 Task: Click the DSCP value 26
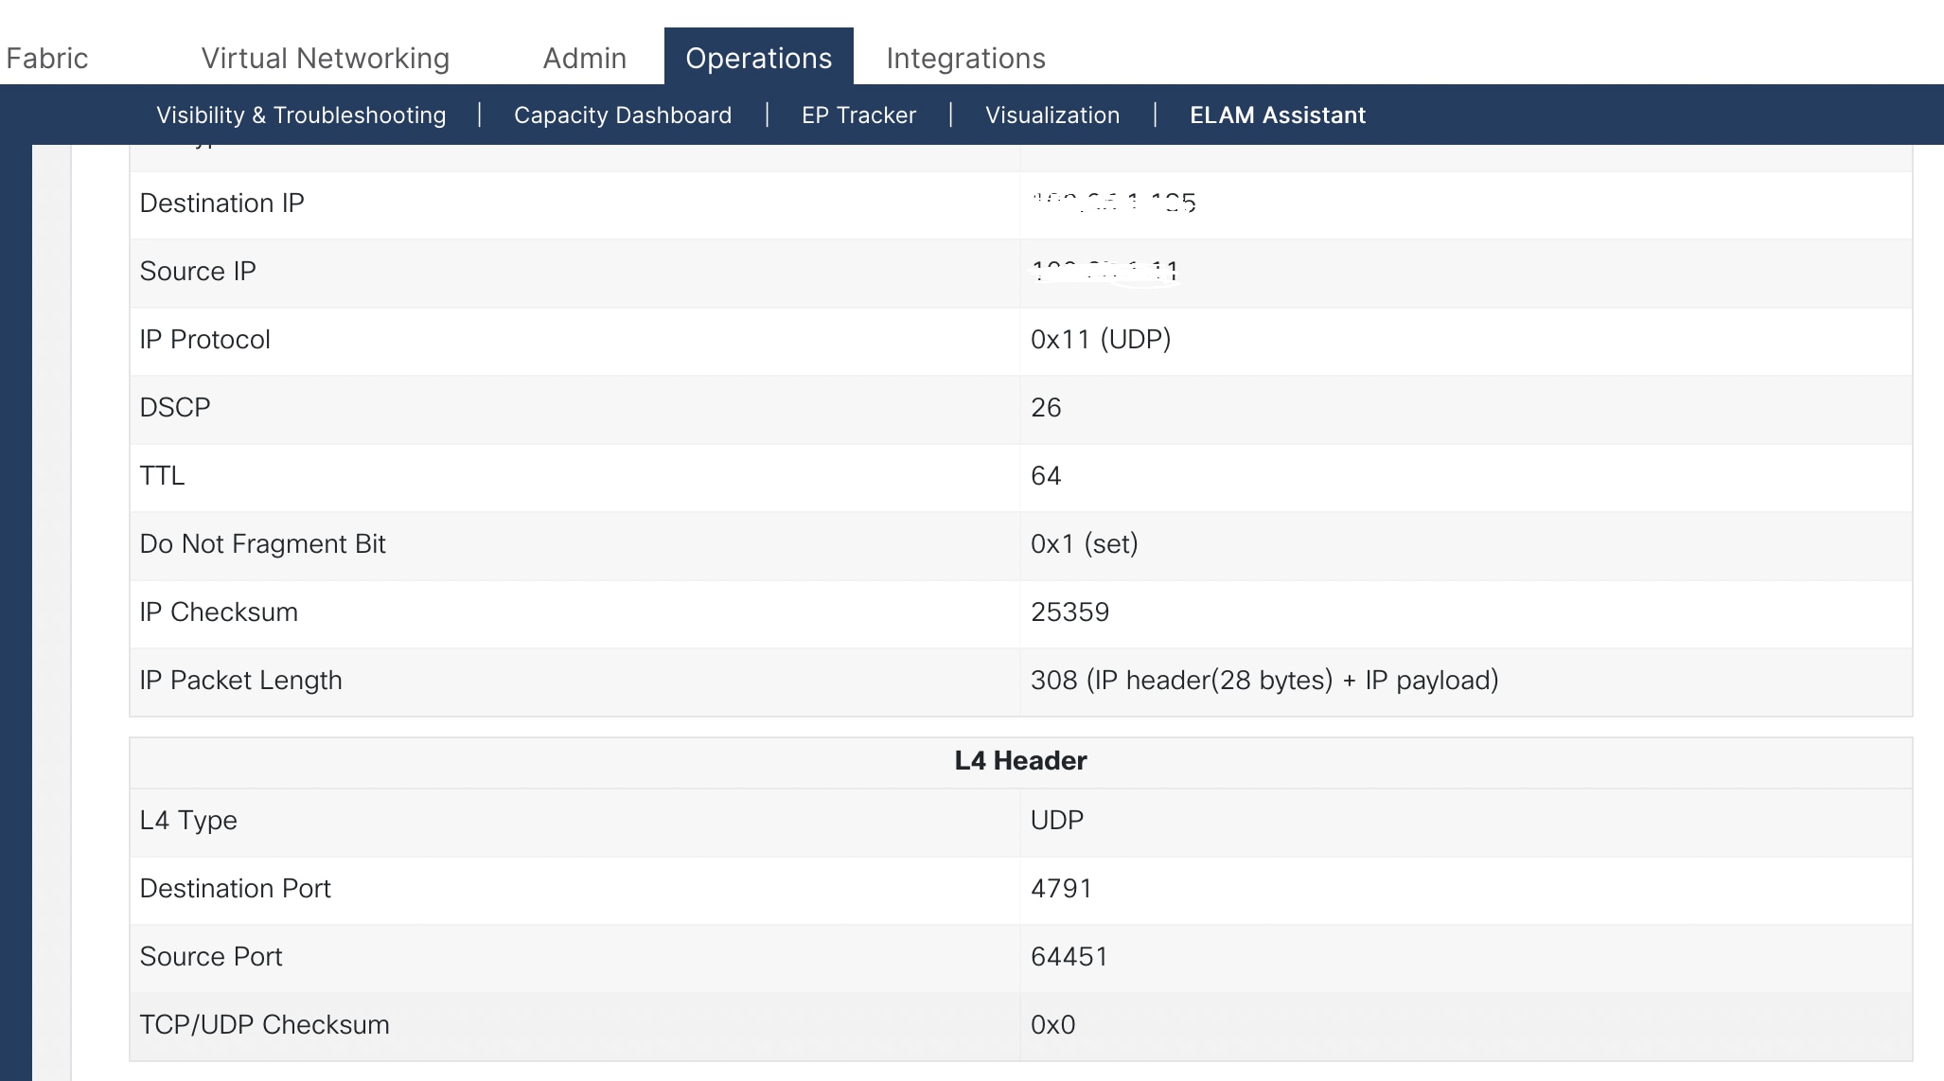[x=1046, y=408]
